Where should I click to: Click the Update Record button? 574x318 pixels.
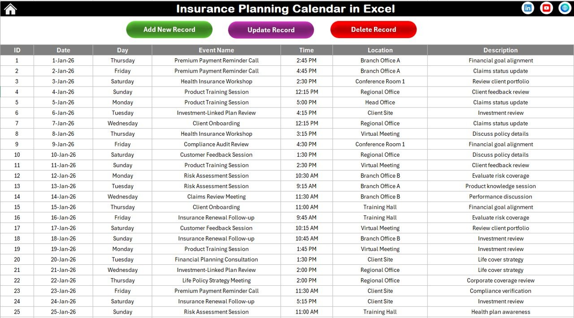click(271, 30)
